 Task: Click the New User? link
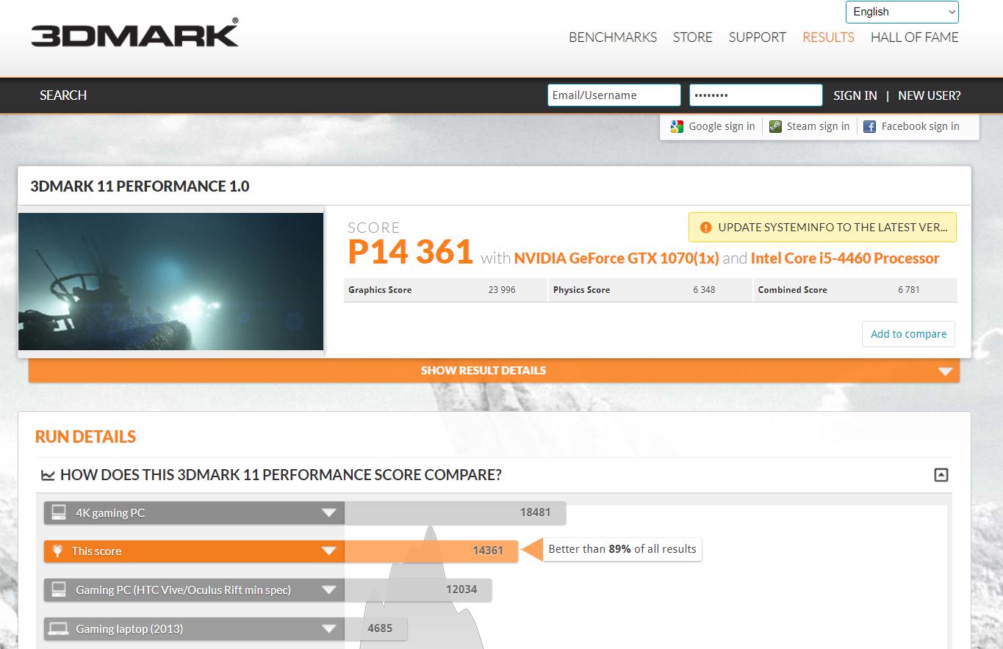click(930, 95)
